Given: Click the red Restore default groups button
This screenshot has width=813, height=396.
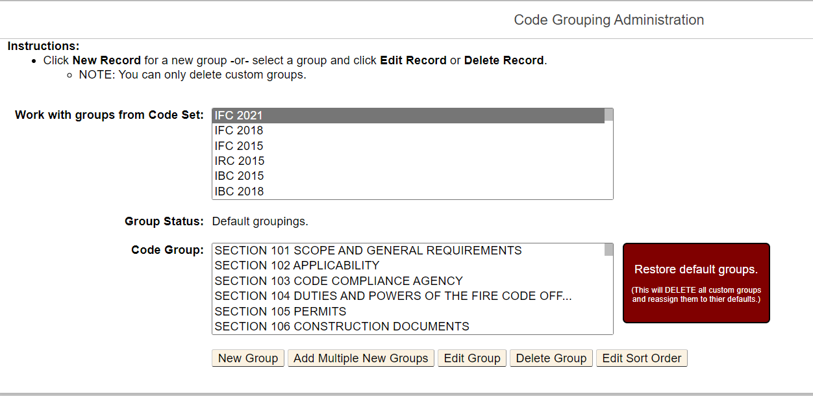Looking at the screenshot, I should click(696, 283).
